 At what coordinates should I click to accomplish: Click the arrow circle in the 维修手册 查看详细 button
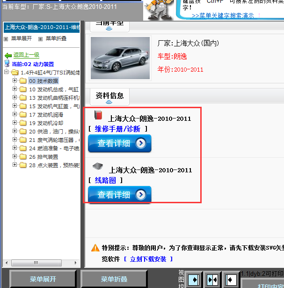(141, 143)
